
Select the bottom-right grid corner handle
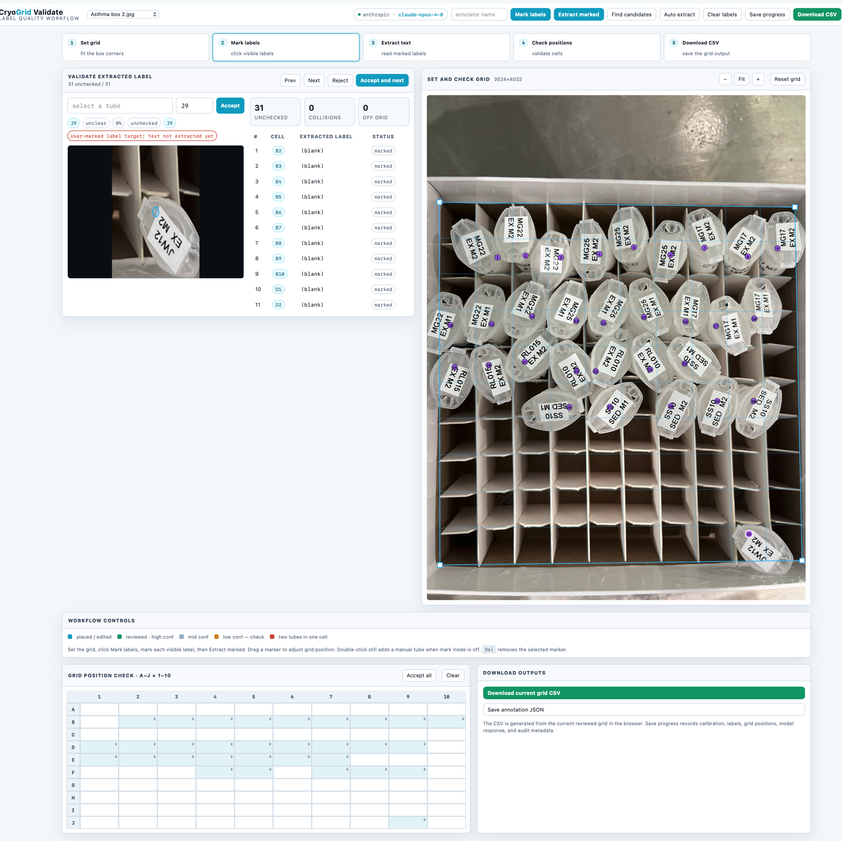click(x=802, y=561)
